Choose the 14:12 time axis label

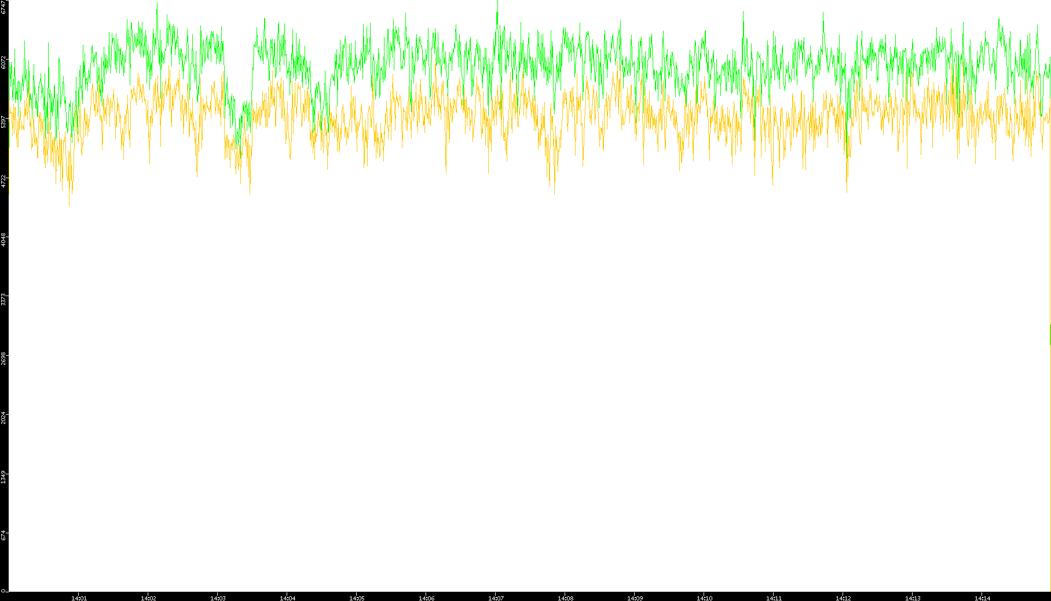pos(843,598)
